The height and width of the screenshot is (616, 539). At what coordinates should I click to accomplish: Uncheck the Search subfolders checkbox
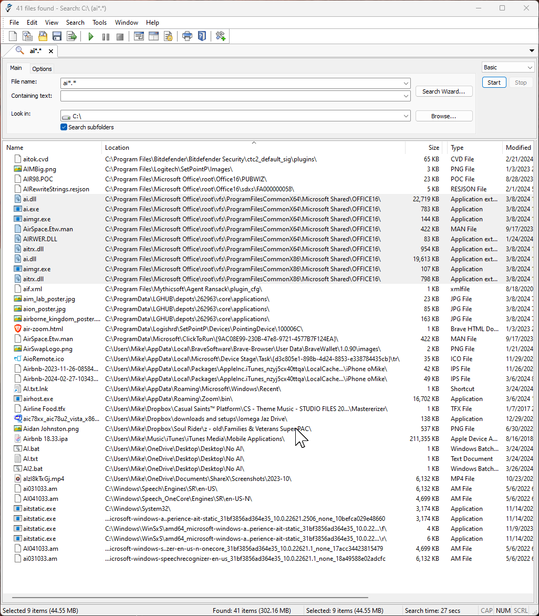(x=64, y=127)
